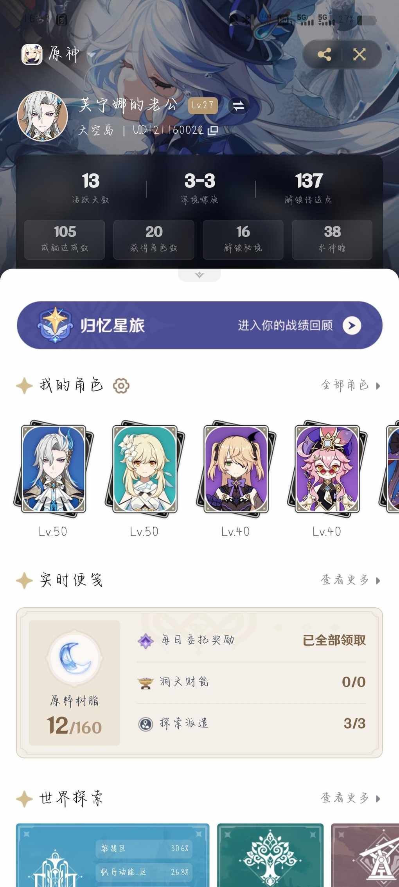Tap the 洞天财瓮 realm currency icon
Image resolution: width=399 pixels, height=887 pixels.
click(146, 682)
